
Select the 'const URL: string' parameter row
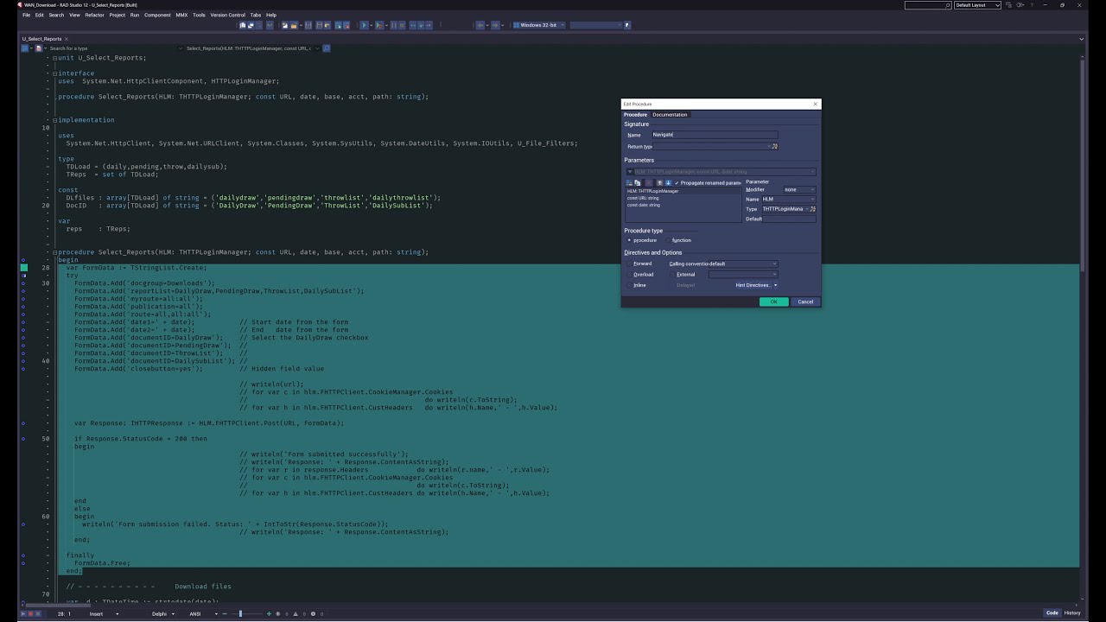[x=683, y=198]
